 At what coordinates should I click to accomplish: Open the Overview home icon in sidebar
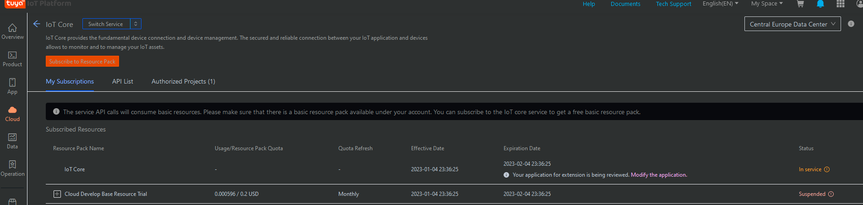(x=12, y=28)
